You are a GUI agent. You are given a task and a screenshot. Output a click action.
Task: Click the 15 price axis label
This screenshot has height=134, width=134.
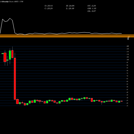127,106
